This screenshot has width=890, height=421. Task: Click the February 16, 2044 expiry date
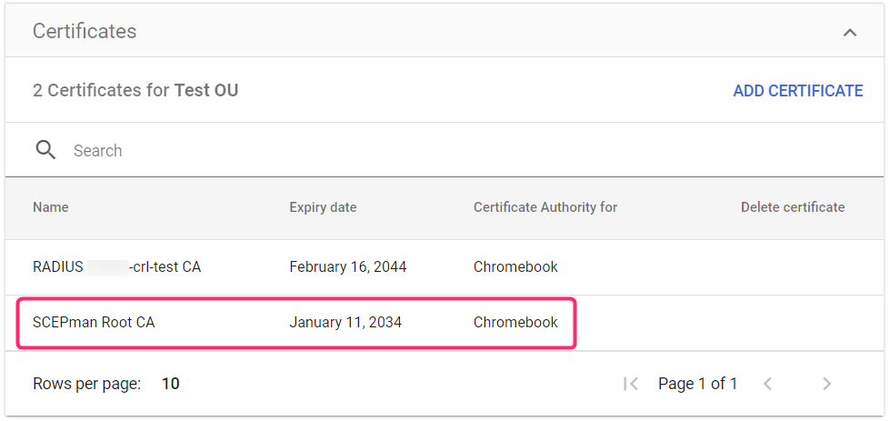tap(347, 267)
